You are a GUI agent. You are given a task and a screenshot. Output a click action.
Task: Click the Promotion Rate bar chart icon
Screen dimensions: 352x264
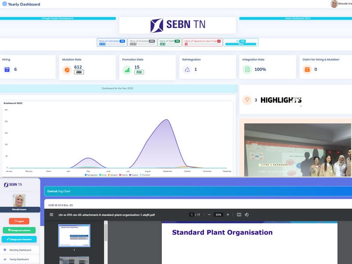127,70
